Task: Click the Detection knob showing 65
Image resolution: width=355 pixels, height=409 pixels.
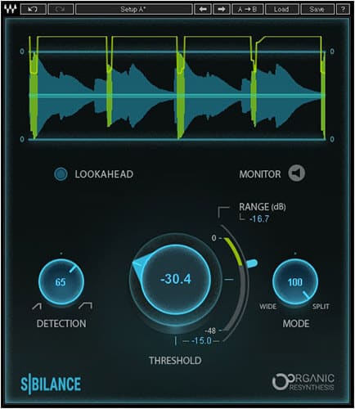Action: click(x=61, y=281)
